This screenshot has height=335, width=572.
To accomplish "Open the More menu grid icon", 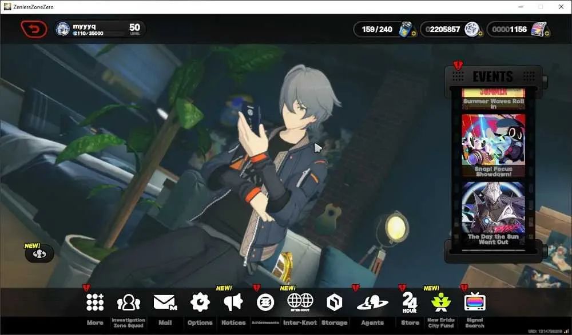I will (95, 302).
